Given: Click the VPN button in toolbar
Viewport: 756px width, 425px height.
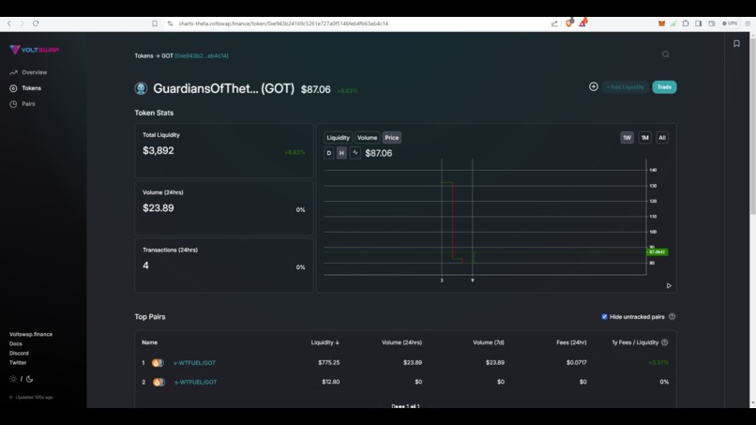Looking at the screenshot, I should pyautogui.click(x=730, y=23).
